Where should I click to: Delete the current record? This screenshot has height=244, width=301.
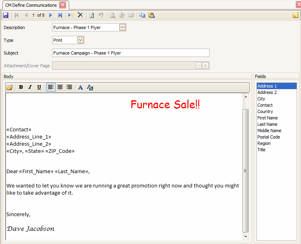[x=80, y=15]
